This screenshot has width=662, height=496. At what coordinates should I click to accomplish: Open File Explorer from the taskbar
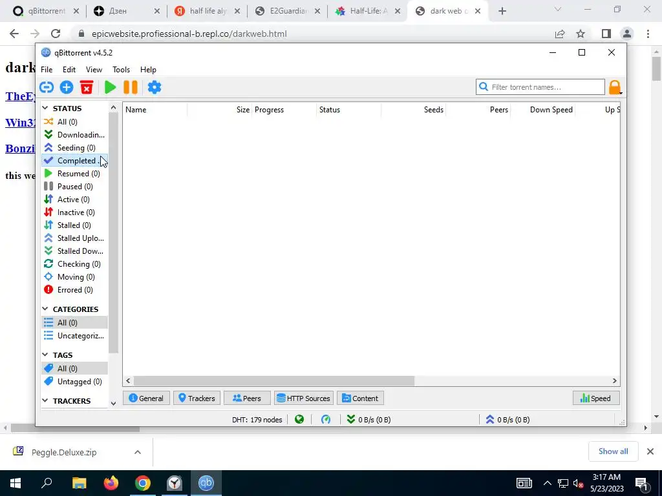click(x=80, y=483)
